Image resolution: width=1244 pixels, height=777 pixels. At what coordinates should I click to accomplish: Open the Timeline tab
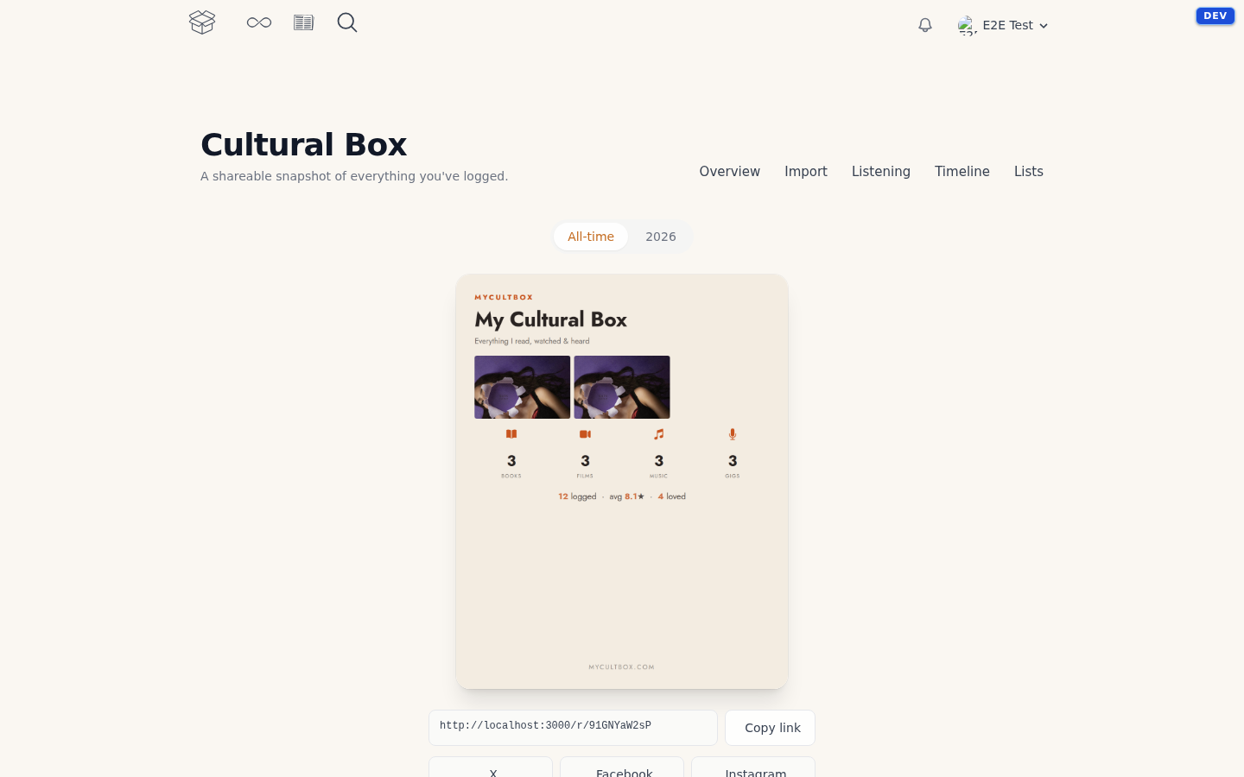[962, 171]
